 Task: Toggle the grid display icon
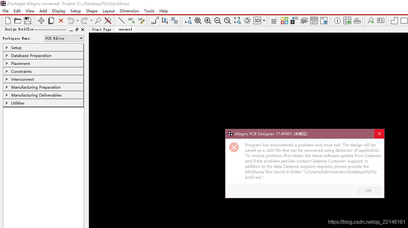274,21
